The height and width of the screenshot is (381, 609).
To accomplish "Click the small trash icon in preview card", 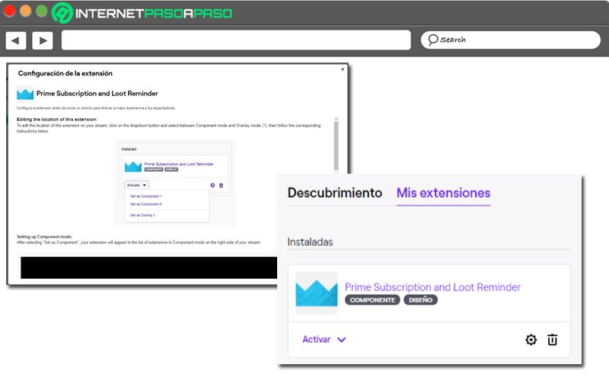I will coord(221,185).
